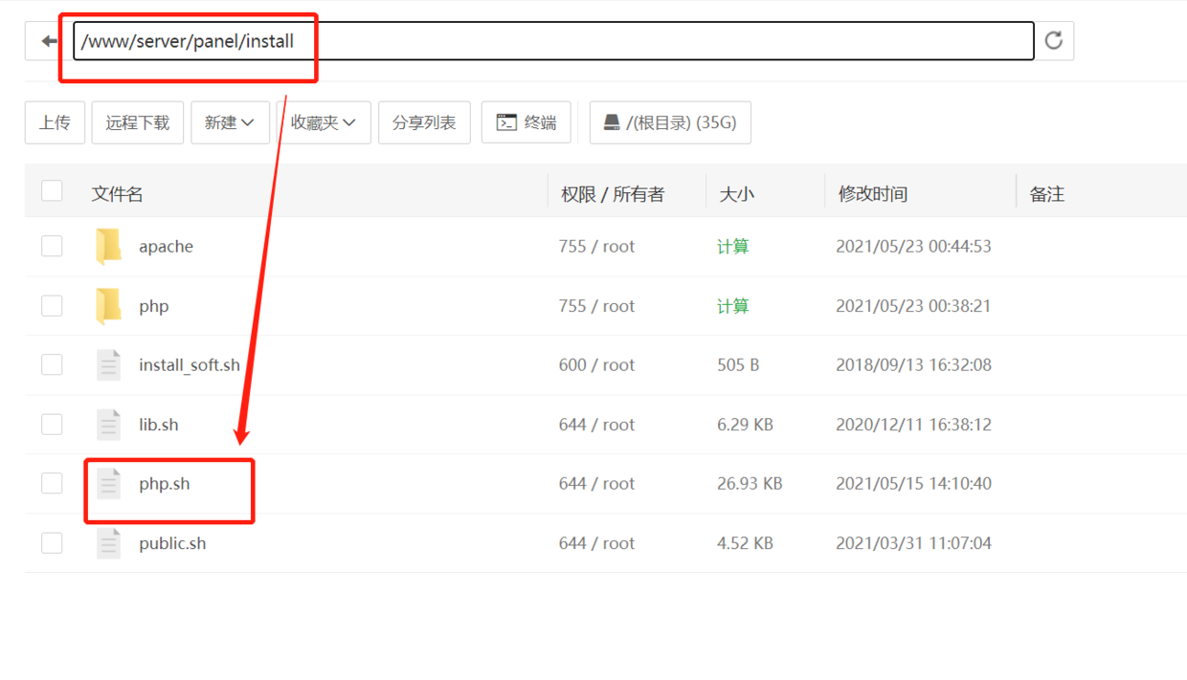The image size is (1187, 680).
Task: Open the php folder icon
Action: 108,305
